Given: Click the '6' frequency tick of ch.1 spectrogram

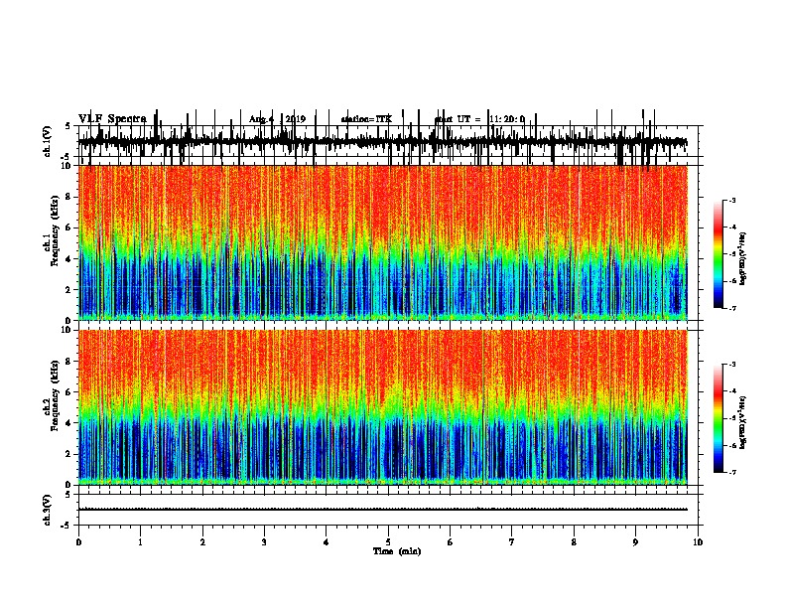Looking at the screenshot, I should [68, 228].
